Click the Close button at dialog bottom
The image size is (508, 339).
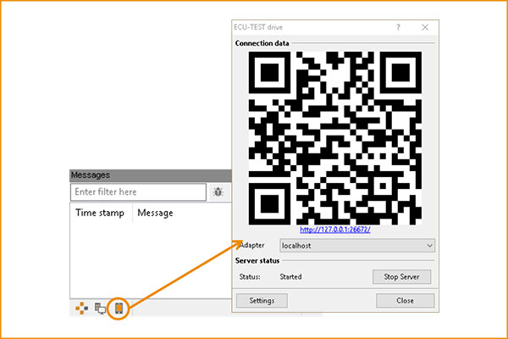(405, 301)
